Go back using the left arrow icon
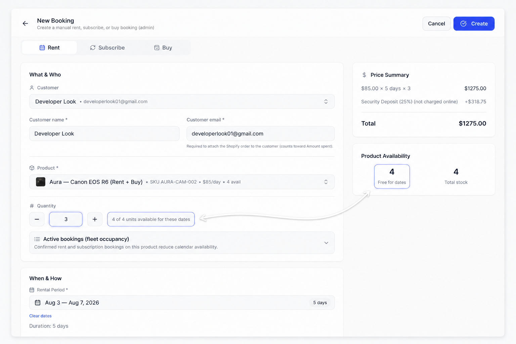Viewport: 516px width, 344px height. 25,24
